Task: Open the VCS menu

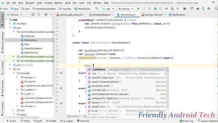Action: [89, 3]
